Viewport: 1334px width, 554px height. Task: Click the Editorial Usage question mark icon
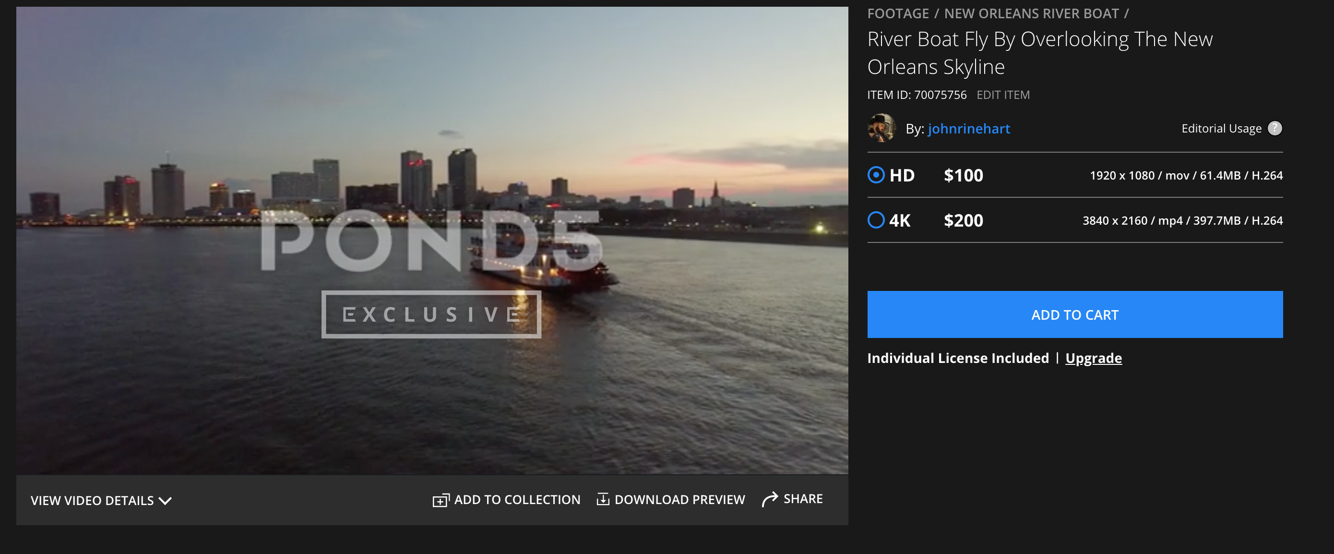(1274, 128)
